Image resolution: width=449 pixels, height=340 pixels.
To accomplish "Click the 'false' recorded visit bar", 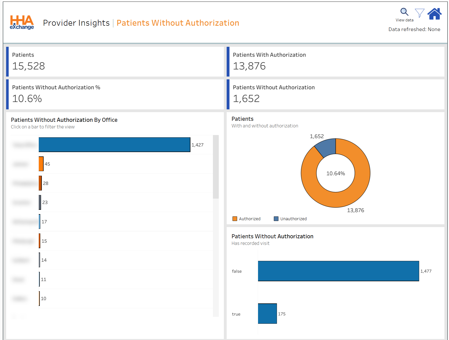I will [338, 271].
